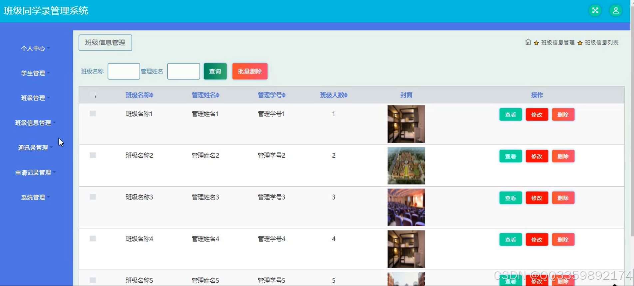Image resolution: width=634 pixels, height=286 pixels.
Task: Edit (修改) the 班级名称4 row
Action: click(x=537, y=239)
